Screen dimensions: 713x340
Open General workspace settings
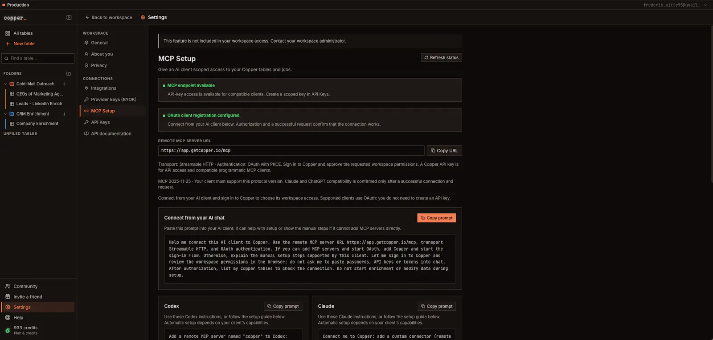pos(113,43)
